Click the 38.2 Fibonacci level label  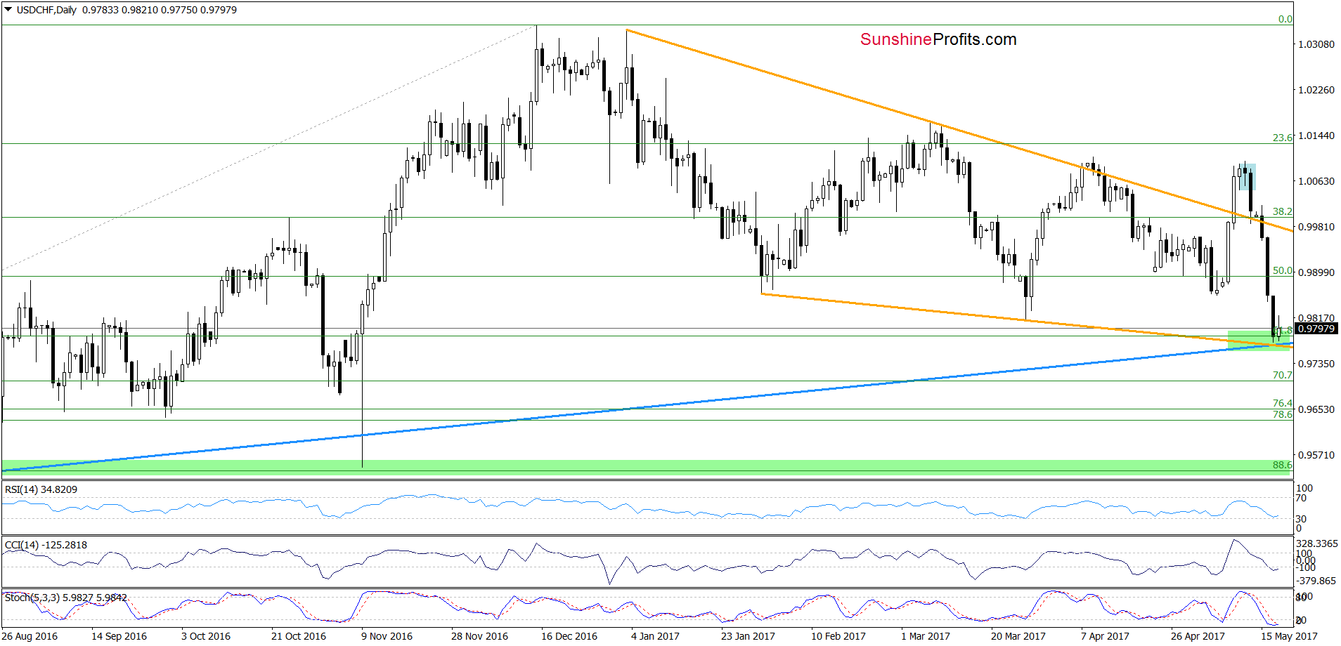pyautogui.click(x=1282, y=211)
